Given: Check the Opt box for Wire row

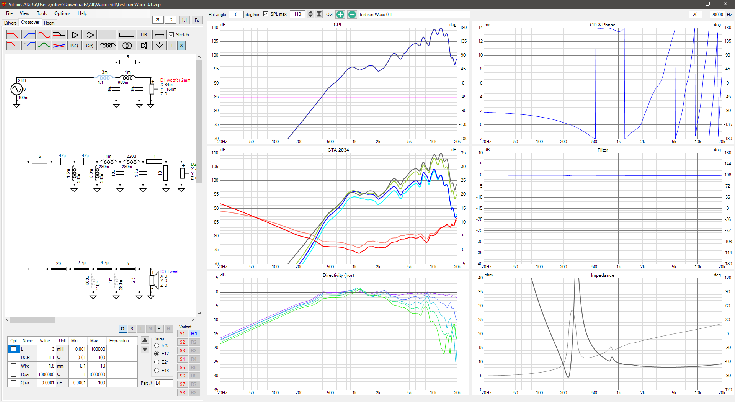Looking at the screenshot, I should point(13,366).
